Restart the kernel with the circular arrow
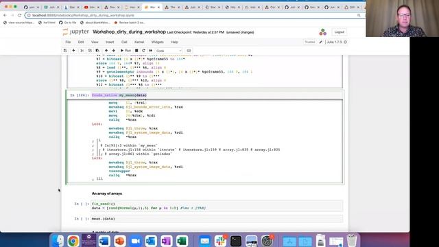The image size is (439, 247). pos(143,51)
